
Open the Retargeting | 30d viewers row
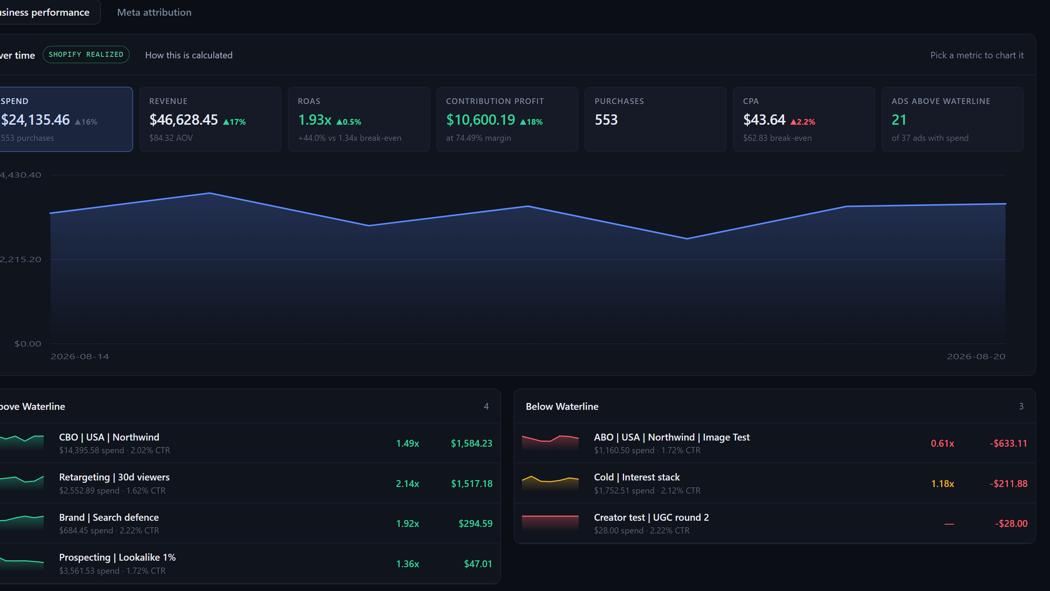tap(250, 483)
